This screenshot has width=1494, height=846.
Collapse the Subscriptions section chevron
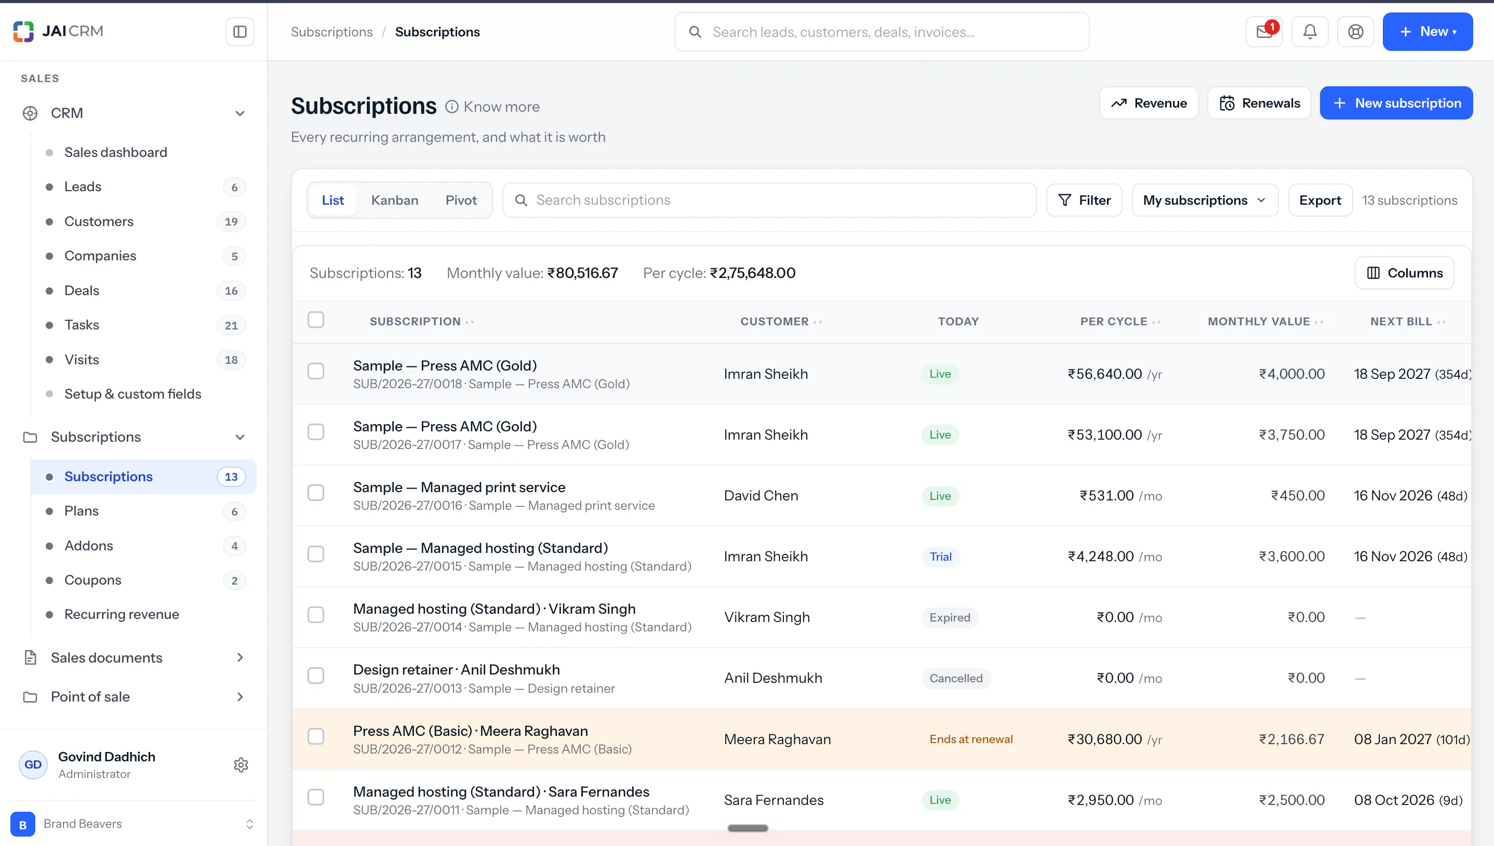pyautogui.click(x=240, y=437)
